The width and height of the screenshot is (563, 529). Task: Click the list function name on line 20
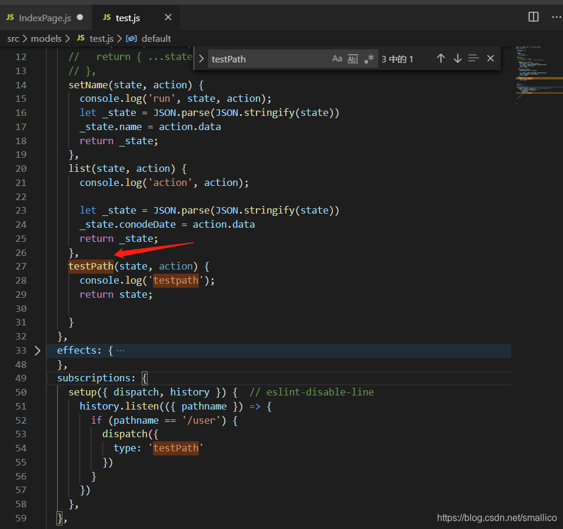point(79,169)
